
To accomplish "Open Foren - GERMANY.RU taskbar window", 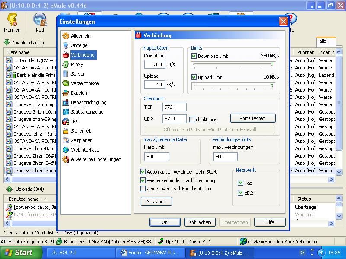I will [150, 253].
